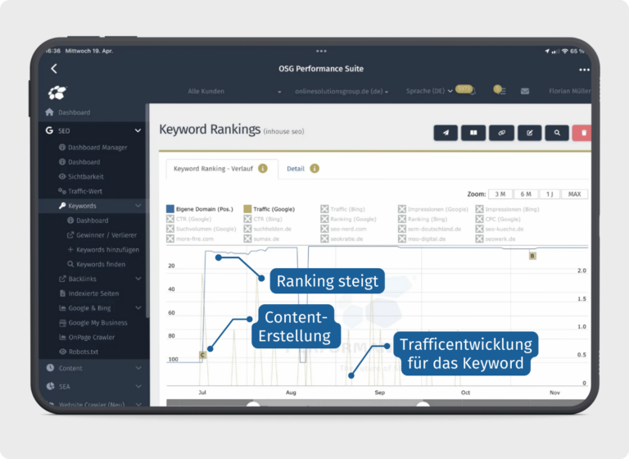This screenshot has width=629, height=459.
Task: Collapse the SEO sidebar section
Action: coord(138,130)
